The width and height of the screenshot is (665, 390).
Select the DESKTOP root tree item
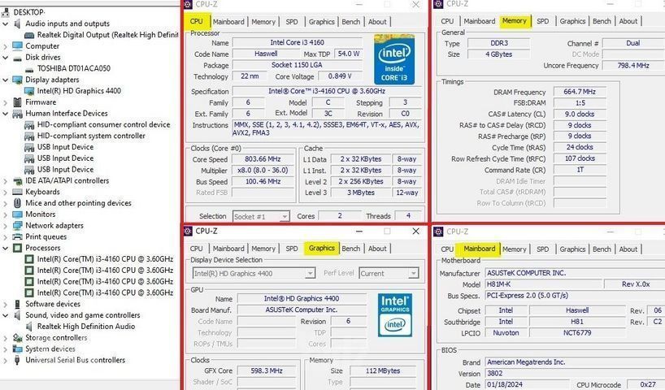coord(28,12)
